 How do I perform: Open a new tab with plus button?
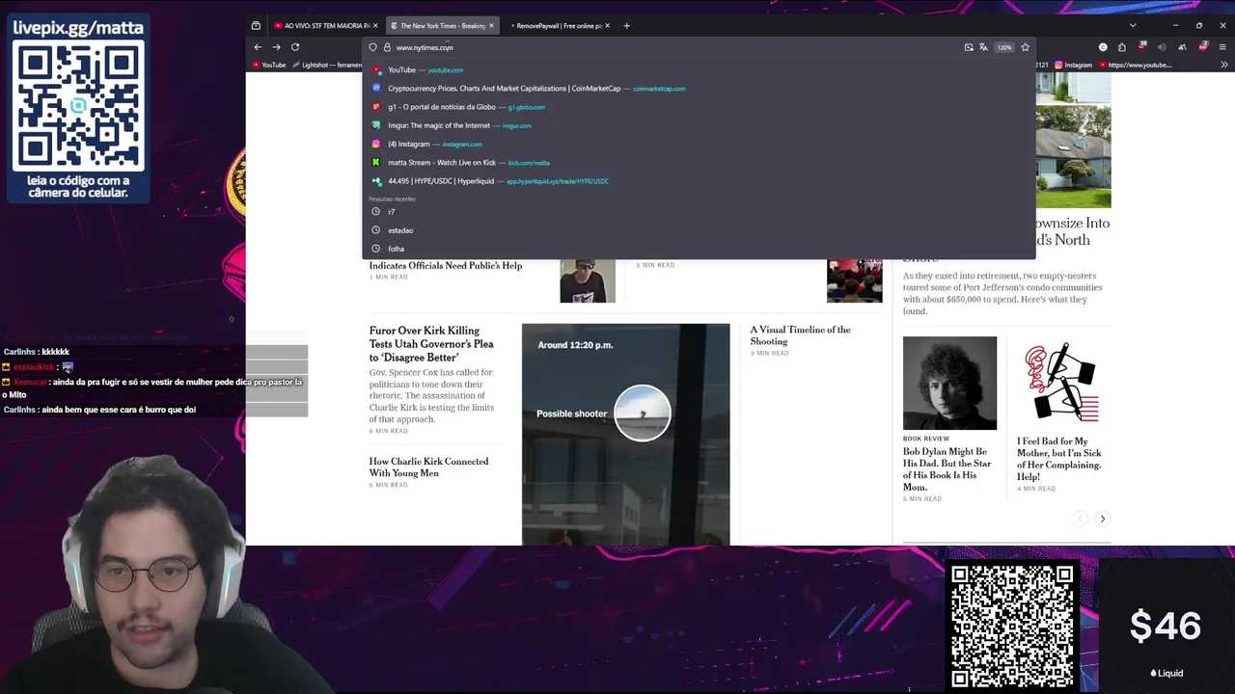626,26
